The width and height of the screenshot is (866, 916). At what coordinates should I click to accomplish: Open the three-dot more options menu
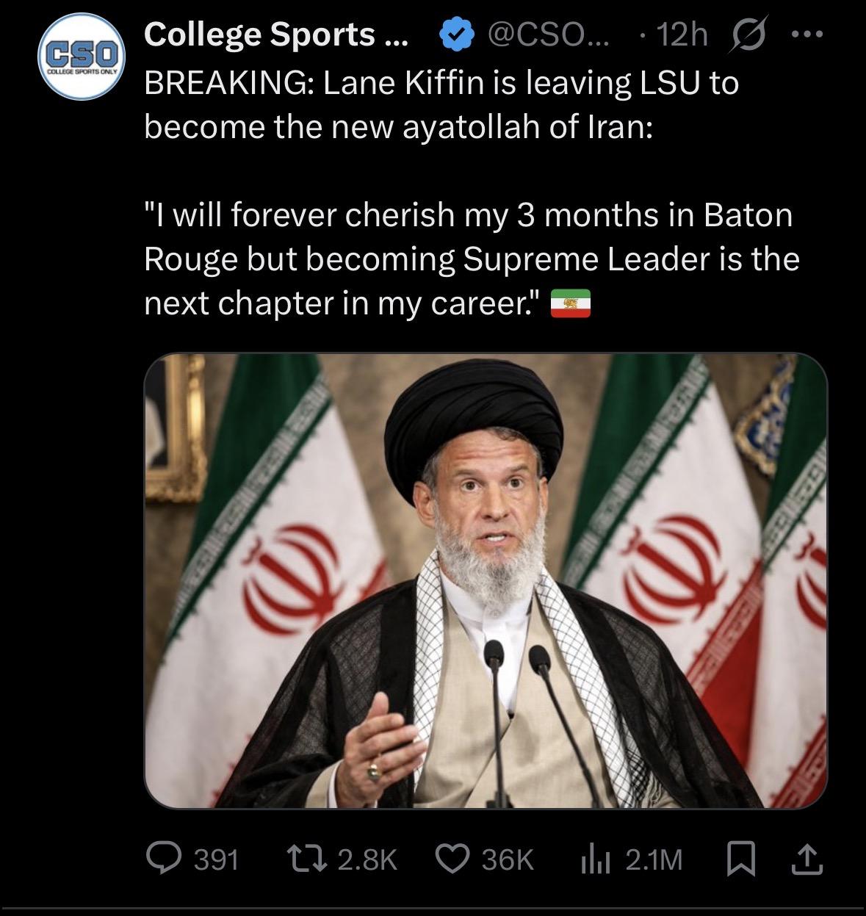808,35
